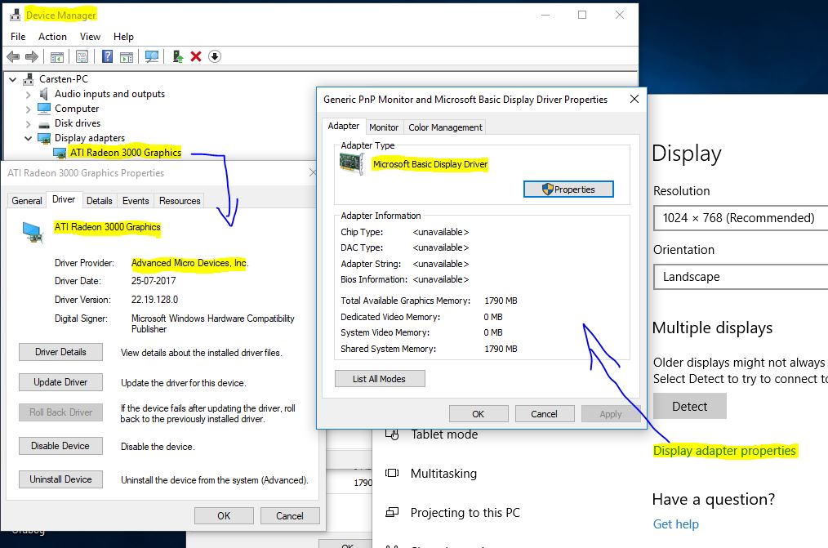Open the Events tab
The image size is (828, 548).
pyautogui.click(x=136, y=201)
